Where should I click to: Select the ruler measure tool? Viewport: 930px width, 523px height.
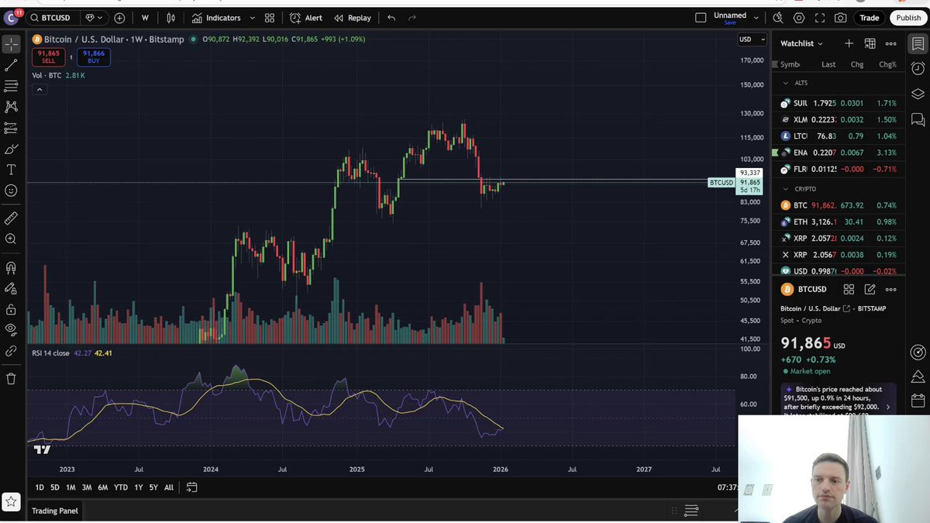(x=11, y=218)
